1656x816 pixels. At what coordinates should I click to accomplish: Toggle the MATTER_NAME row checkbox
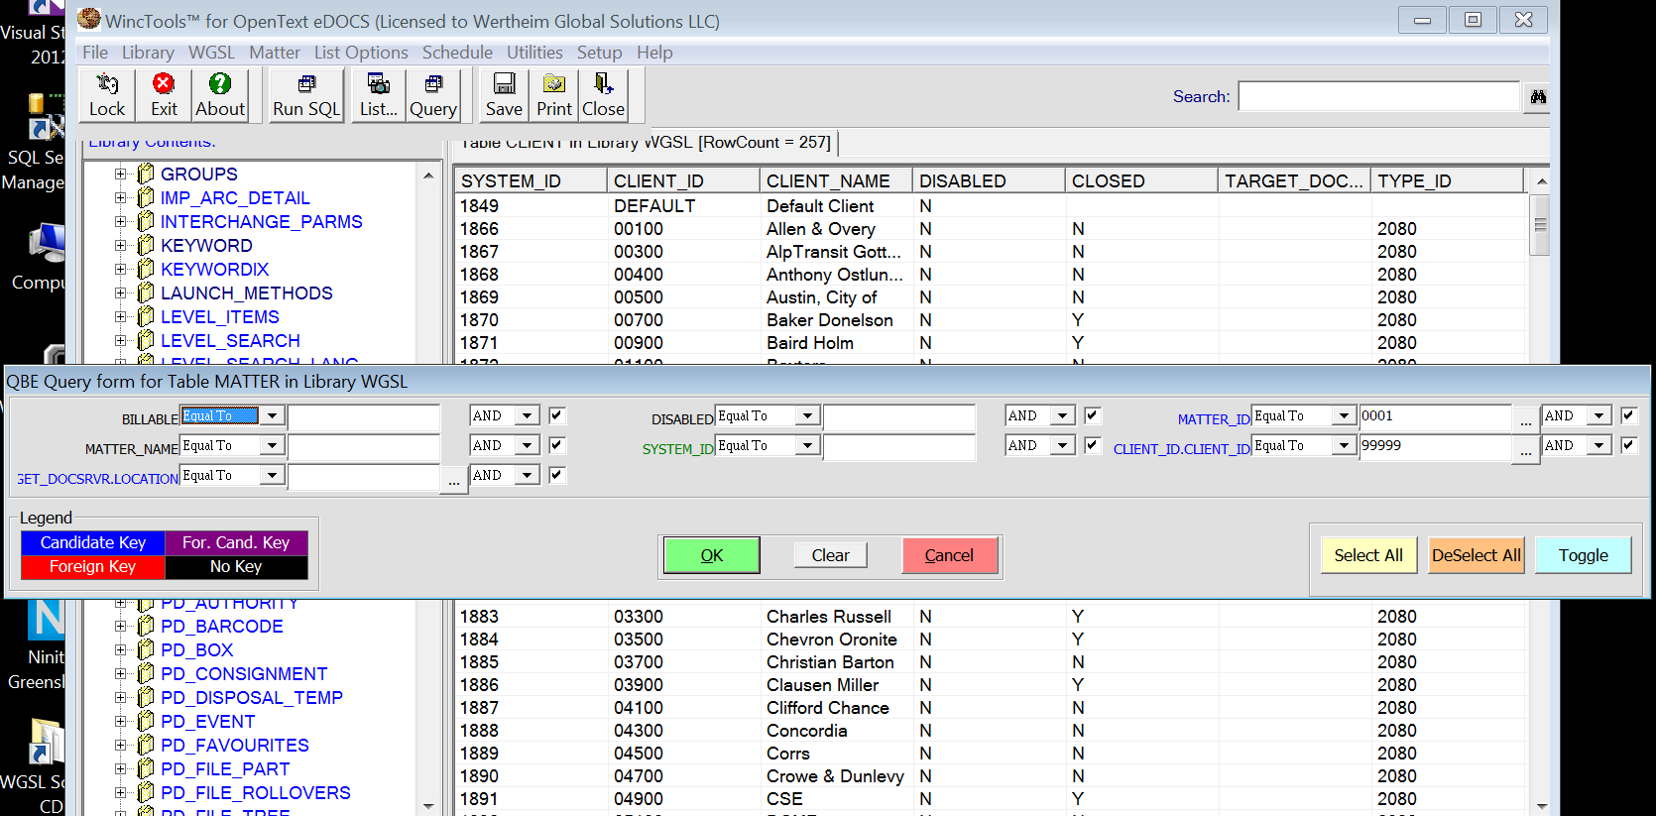pyautogui.click(x=557, y=445)
